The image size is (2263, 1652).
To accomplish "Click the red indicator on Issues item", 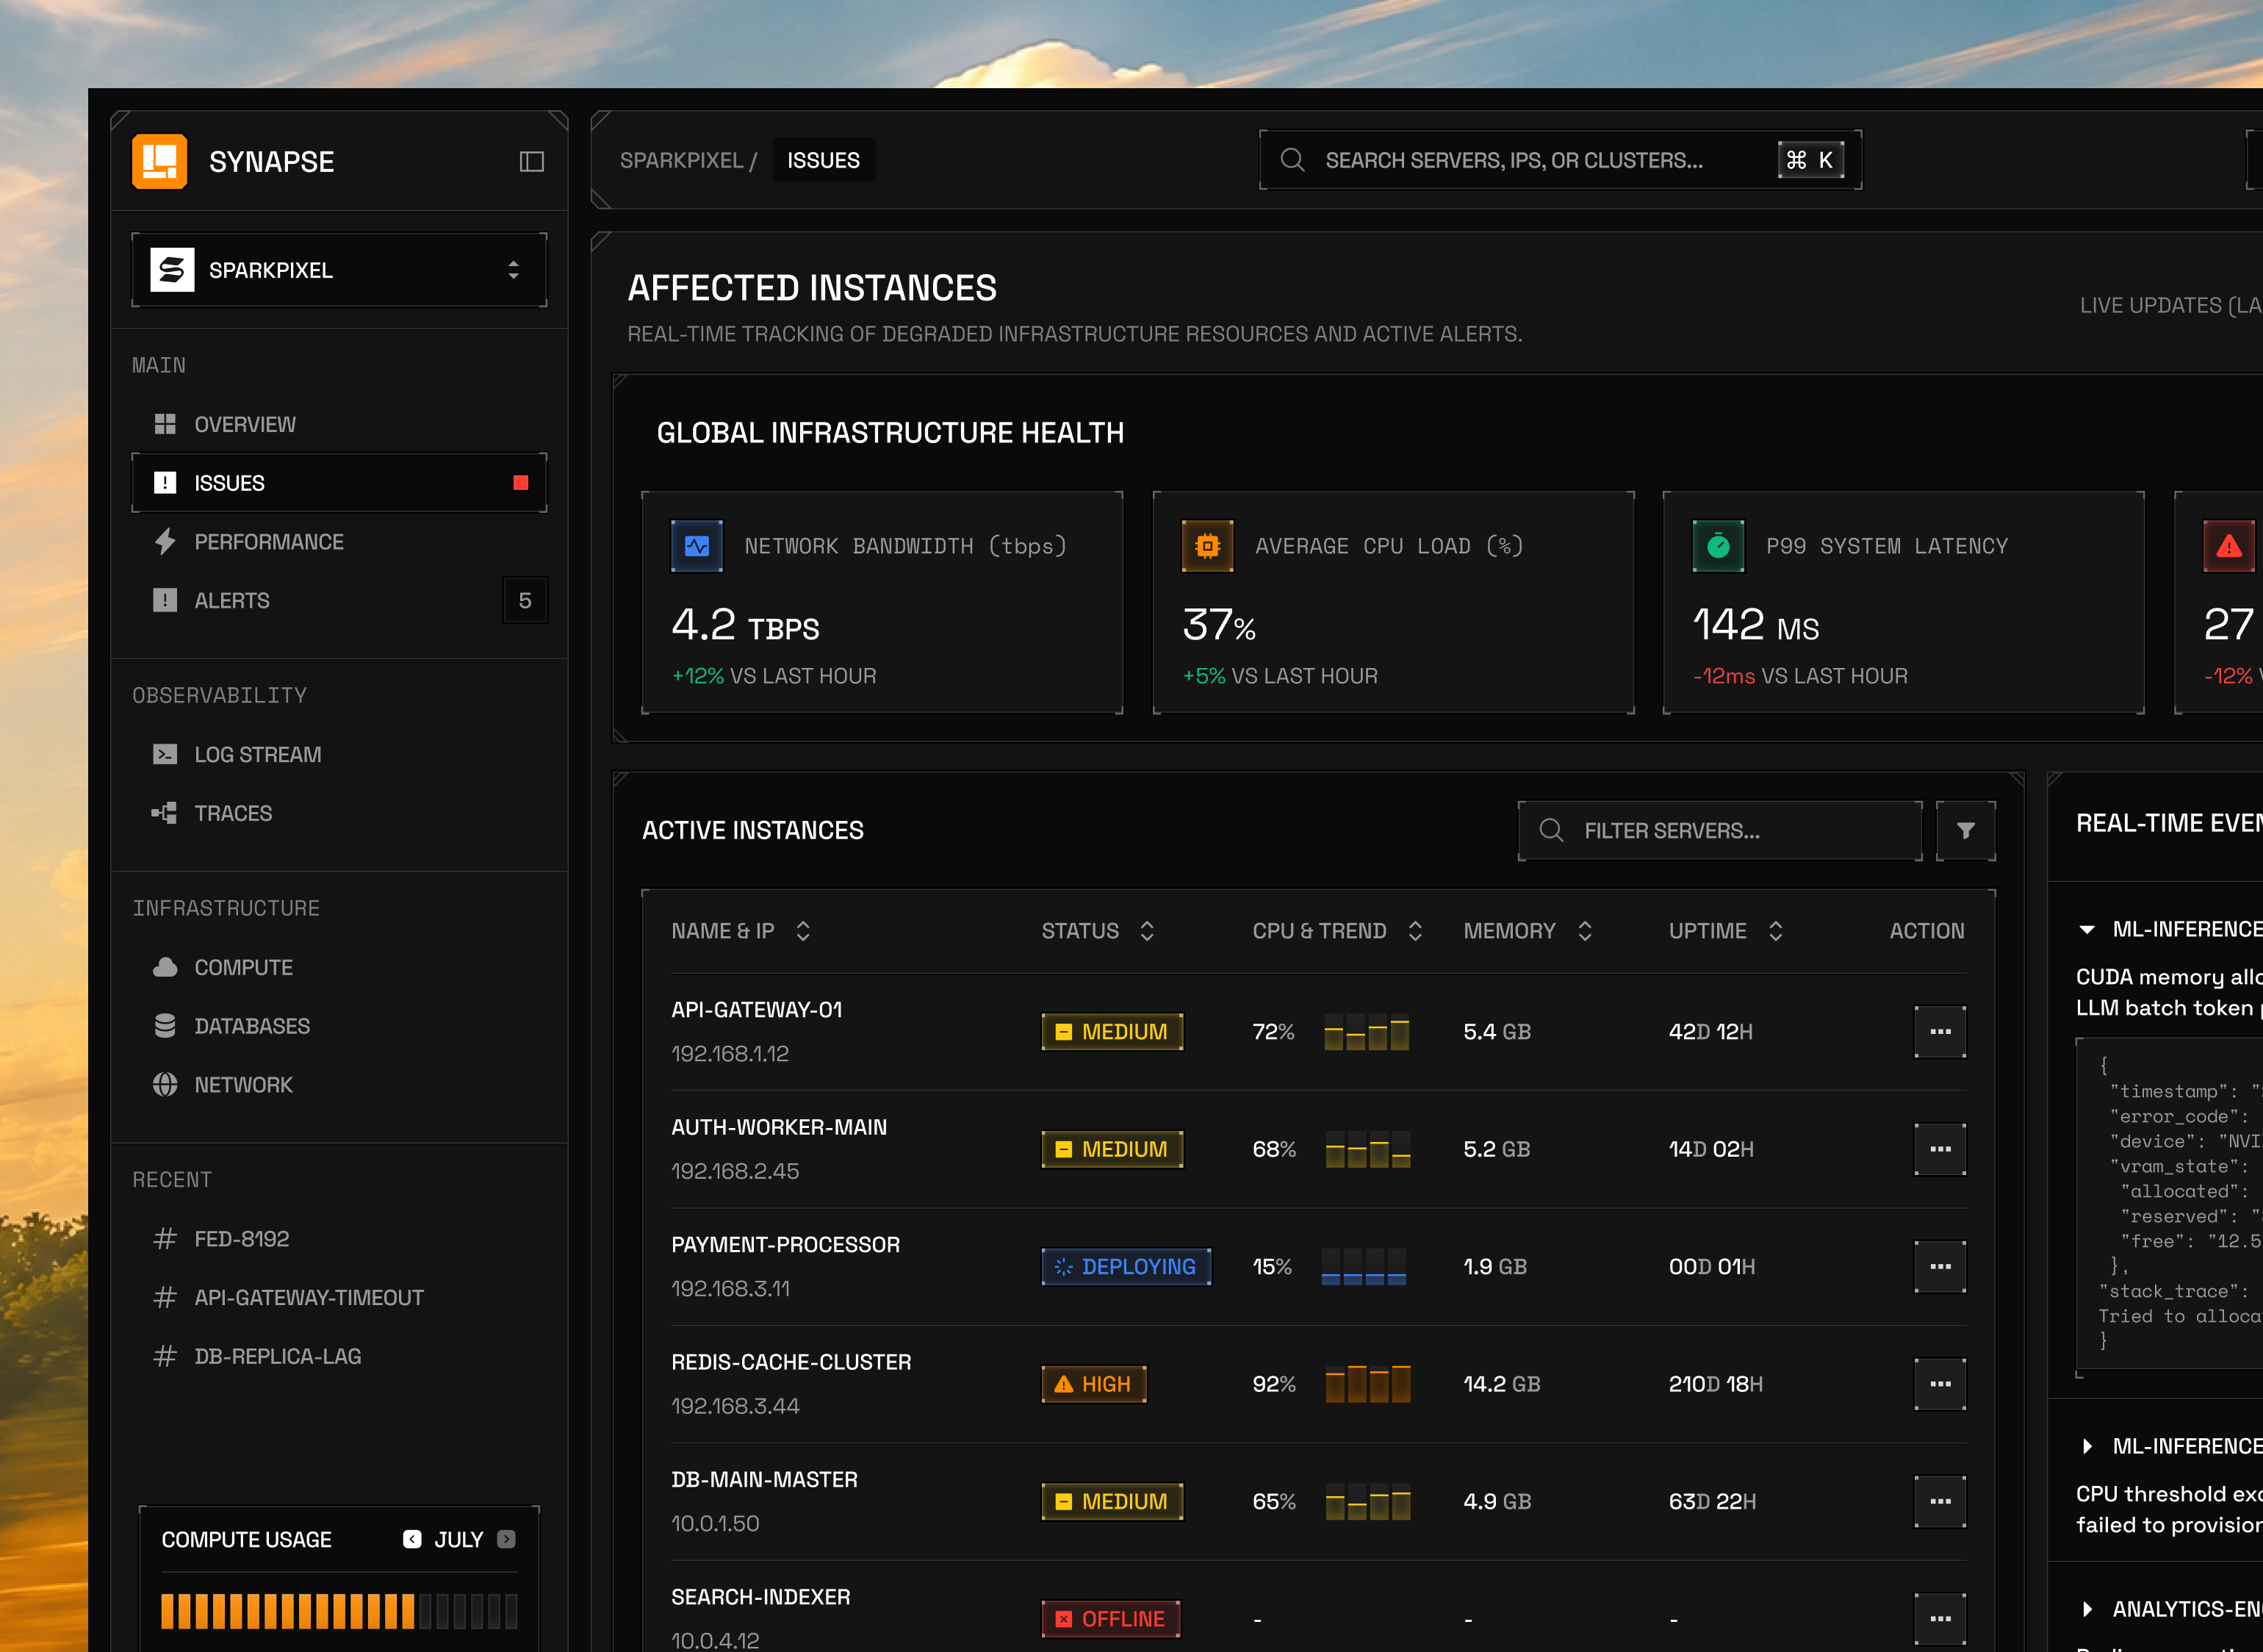I will [x=521, y=483].
